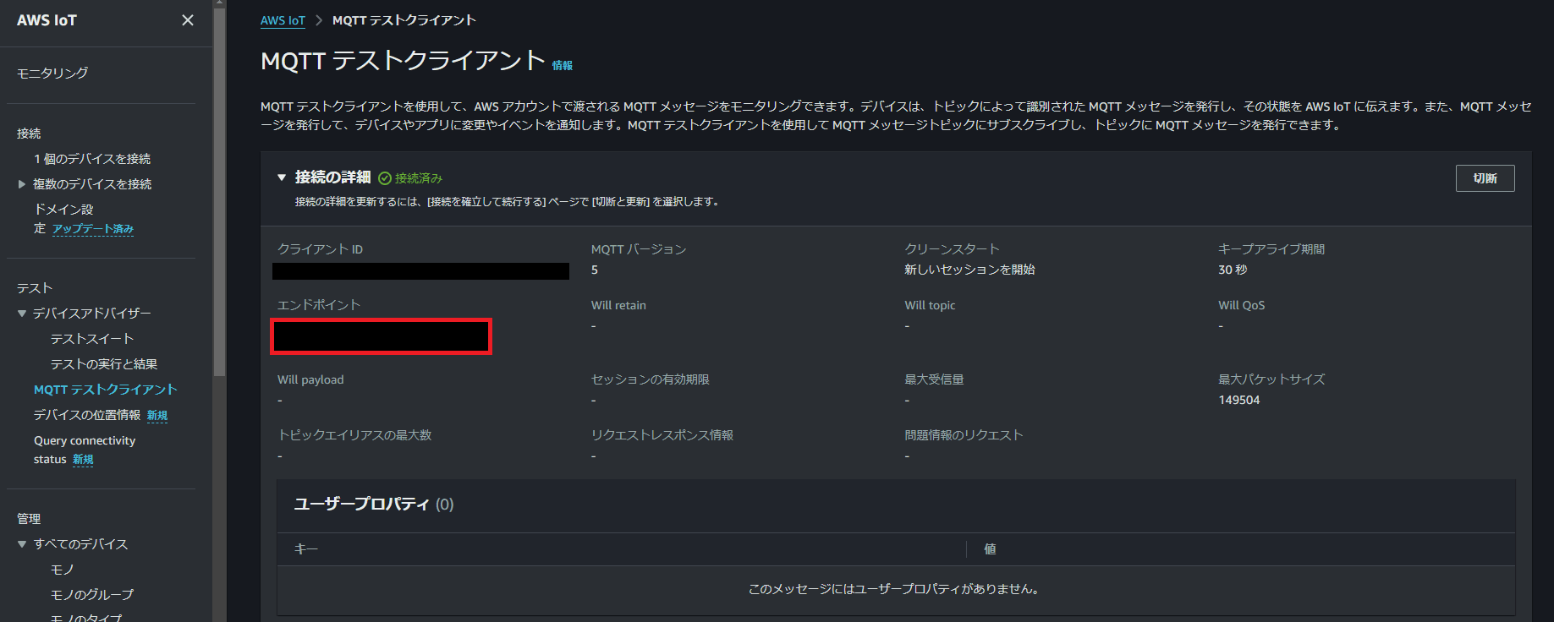This screenshot has height=622, width=1554.
Task: Click the AWS IoT breadcrumb link
Action: (283, 20)
